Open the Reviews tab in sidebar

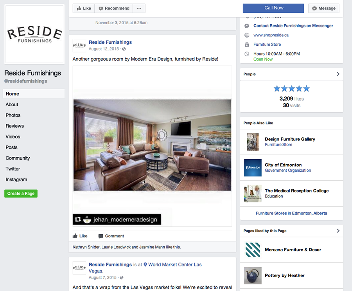click(15, 126)
